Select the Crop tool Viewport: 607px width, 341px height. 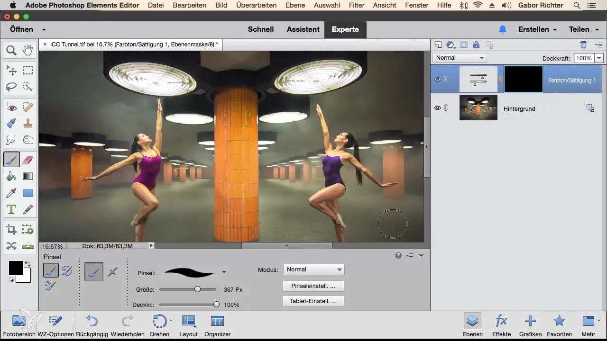[x=11, y=230]
